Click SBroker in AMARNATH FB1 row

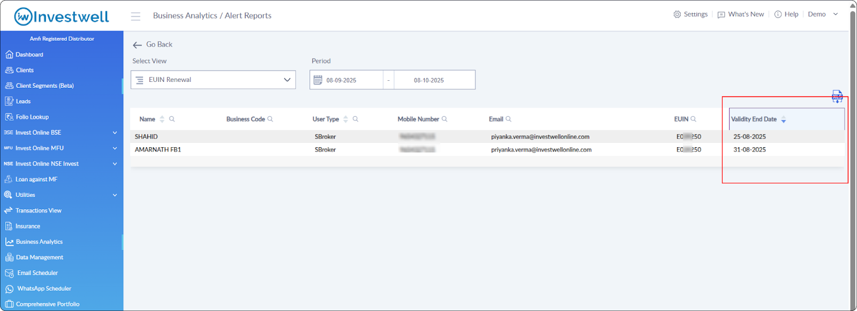[x=325, y=150]
